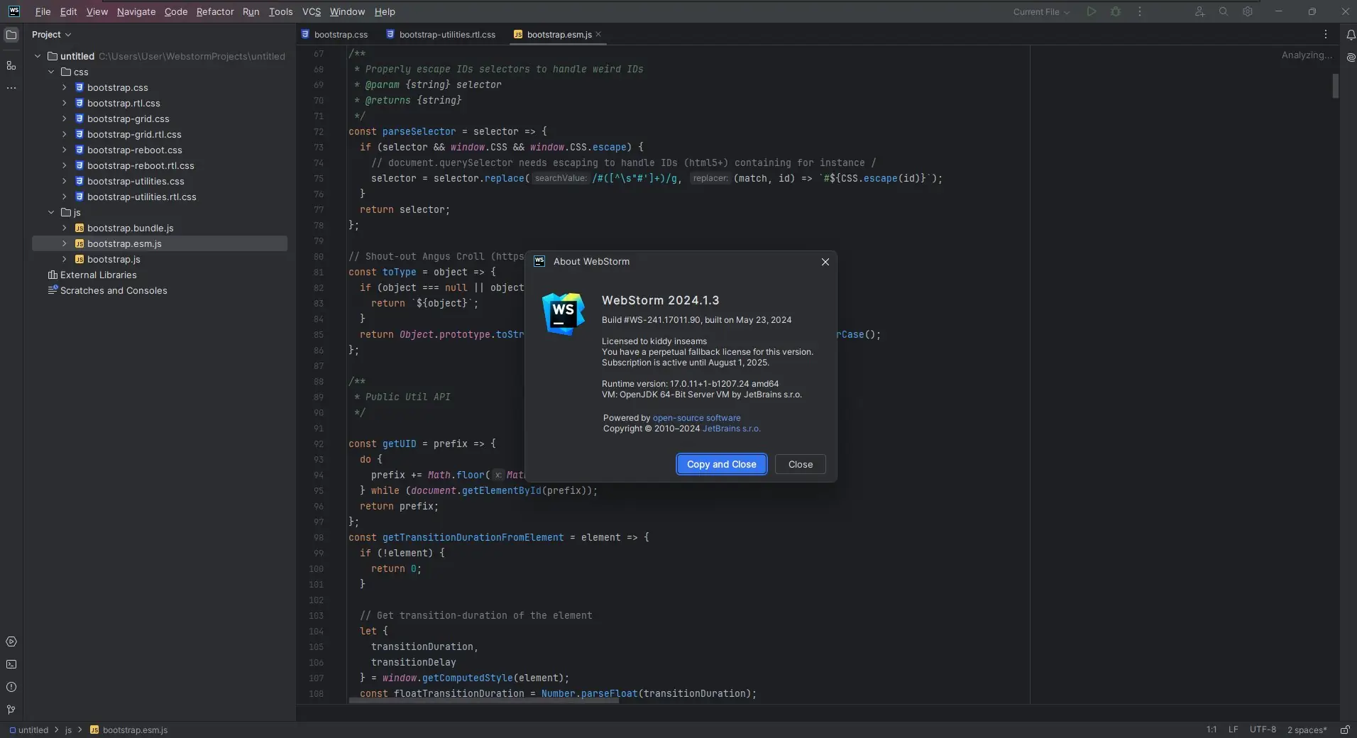Screen dimensions: 1357x738
Task: Toggle read-only lock icon in status bar
Action: [1345, 729]
